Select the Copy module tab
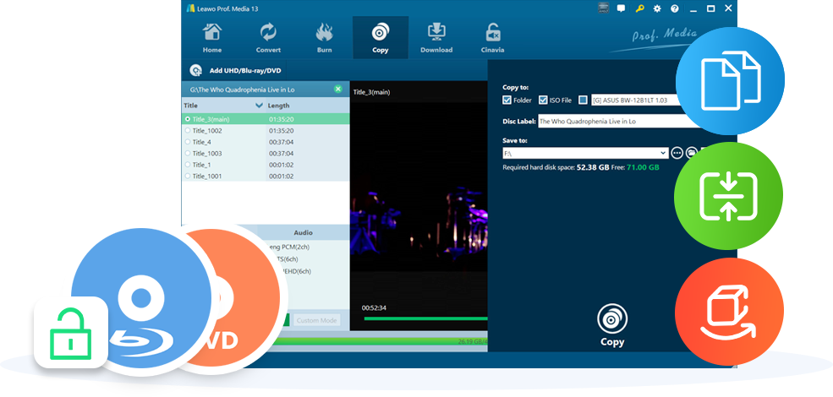Image resolution: width=833 pixels, height=397 pixels. click(x=381, y=38)
